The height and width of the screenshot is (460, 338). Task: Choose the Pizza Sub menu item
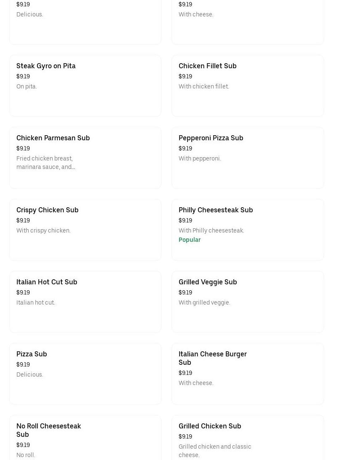click(x=32, y=354)
